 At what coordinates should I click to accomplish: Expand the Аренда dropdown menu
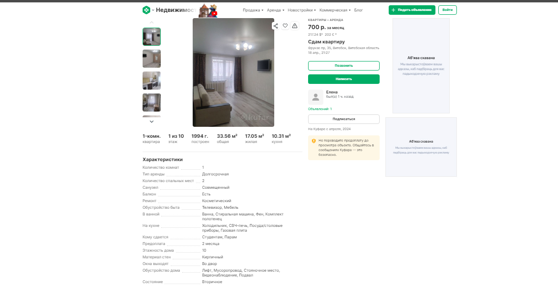276,10
